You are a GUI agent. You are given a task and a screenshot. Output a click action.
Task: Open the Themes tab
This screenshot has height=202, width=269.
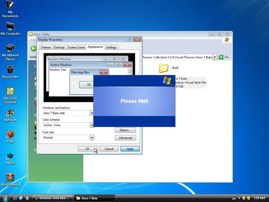point(46,47)
